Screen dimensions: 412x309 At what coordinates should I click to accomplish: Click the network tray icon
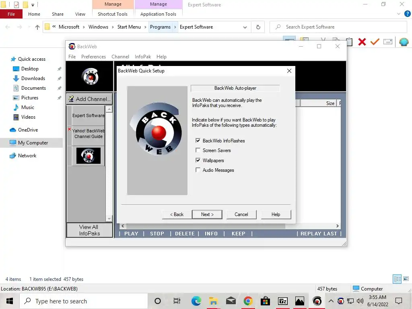(x=350, y=301)
